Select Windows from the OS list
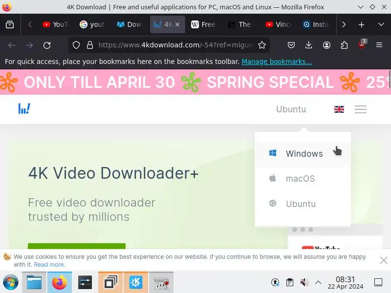The width and height of the screenshot is (391, 293). point(303,154)
